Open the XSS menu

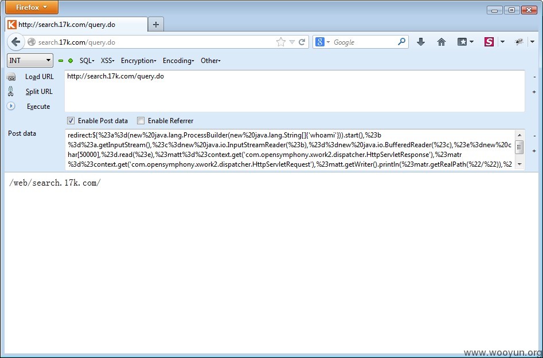[x=107, y=61]
